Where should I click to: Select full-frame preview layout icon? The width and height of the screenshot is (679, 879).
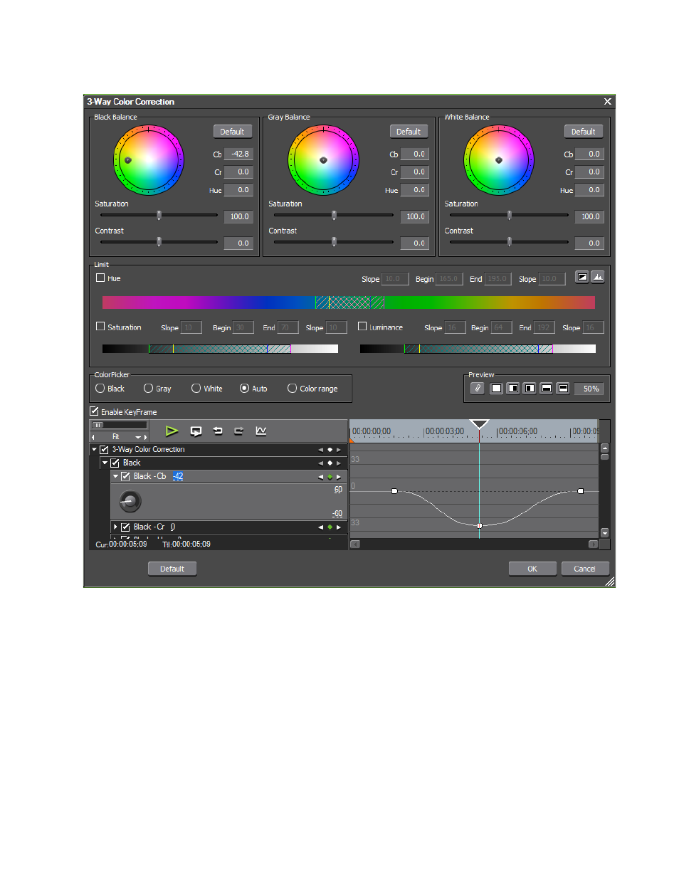pyautogui.click(x=497, y=388)
